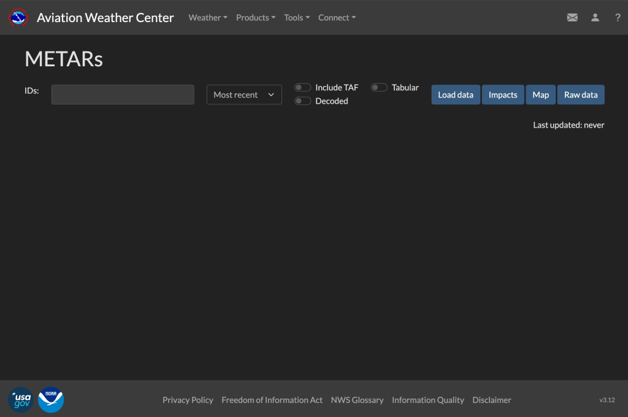Select the Raw data button
The width and height of the screenshot is (628, 417).
click(x=581, y=95)
